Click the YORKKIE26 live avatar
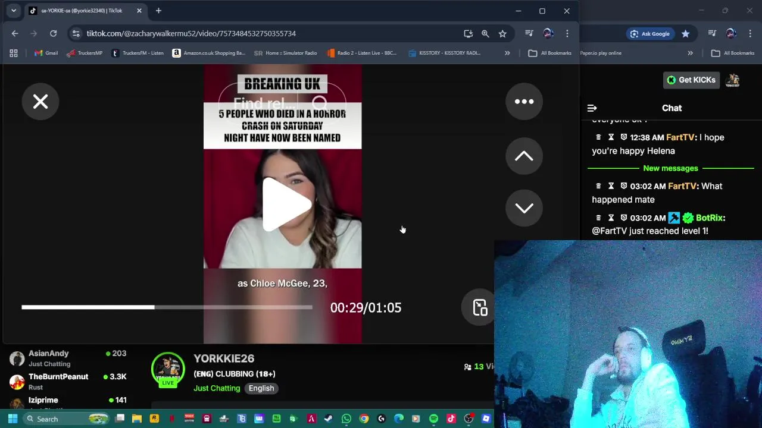The height and width of the screenshot is (428, 762). coord(168,370)
